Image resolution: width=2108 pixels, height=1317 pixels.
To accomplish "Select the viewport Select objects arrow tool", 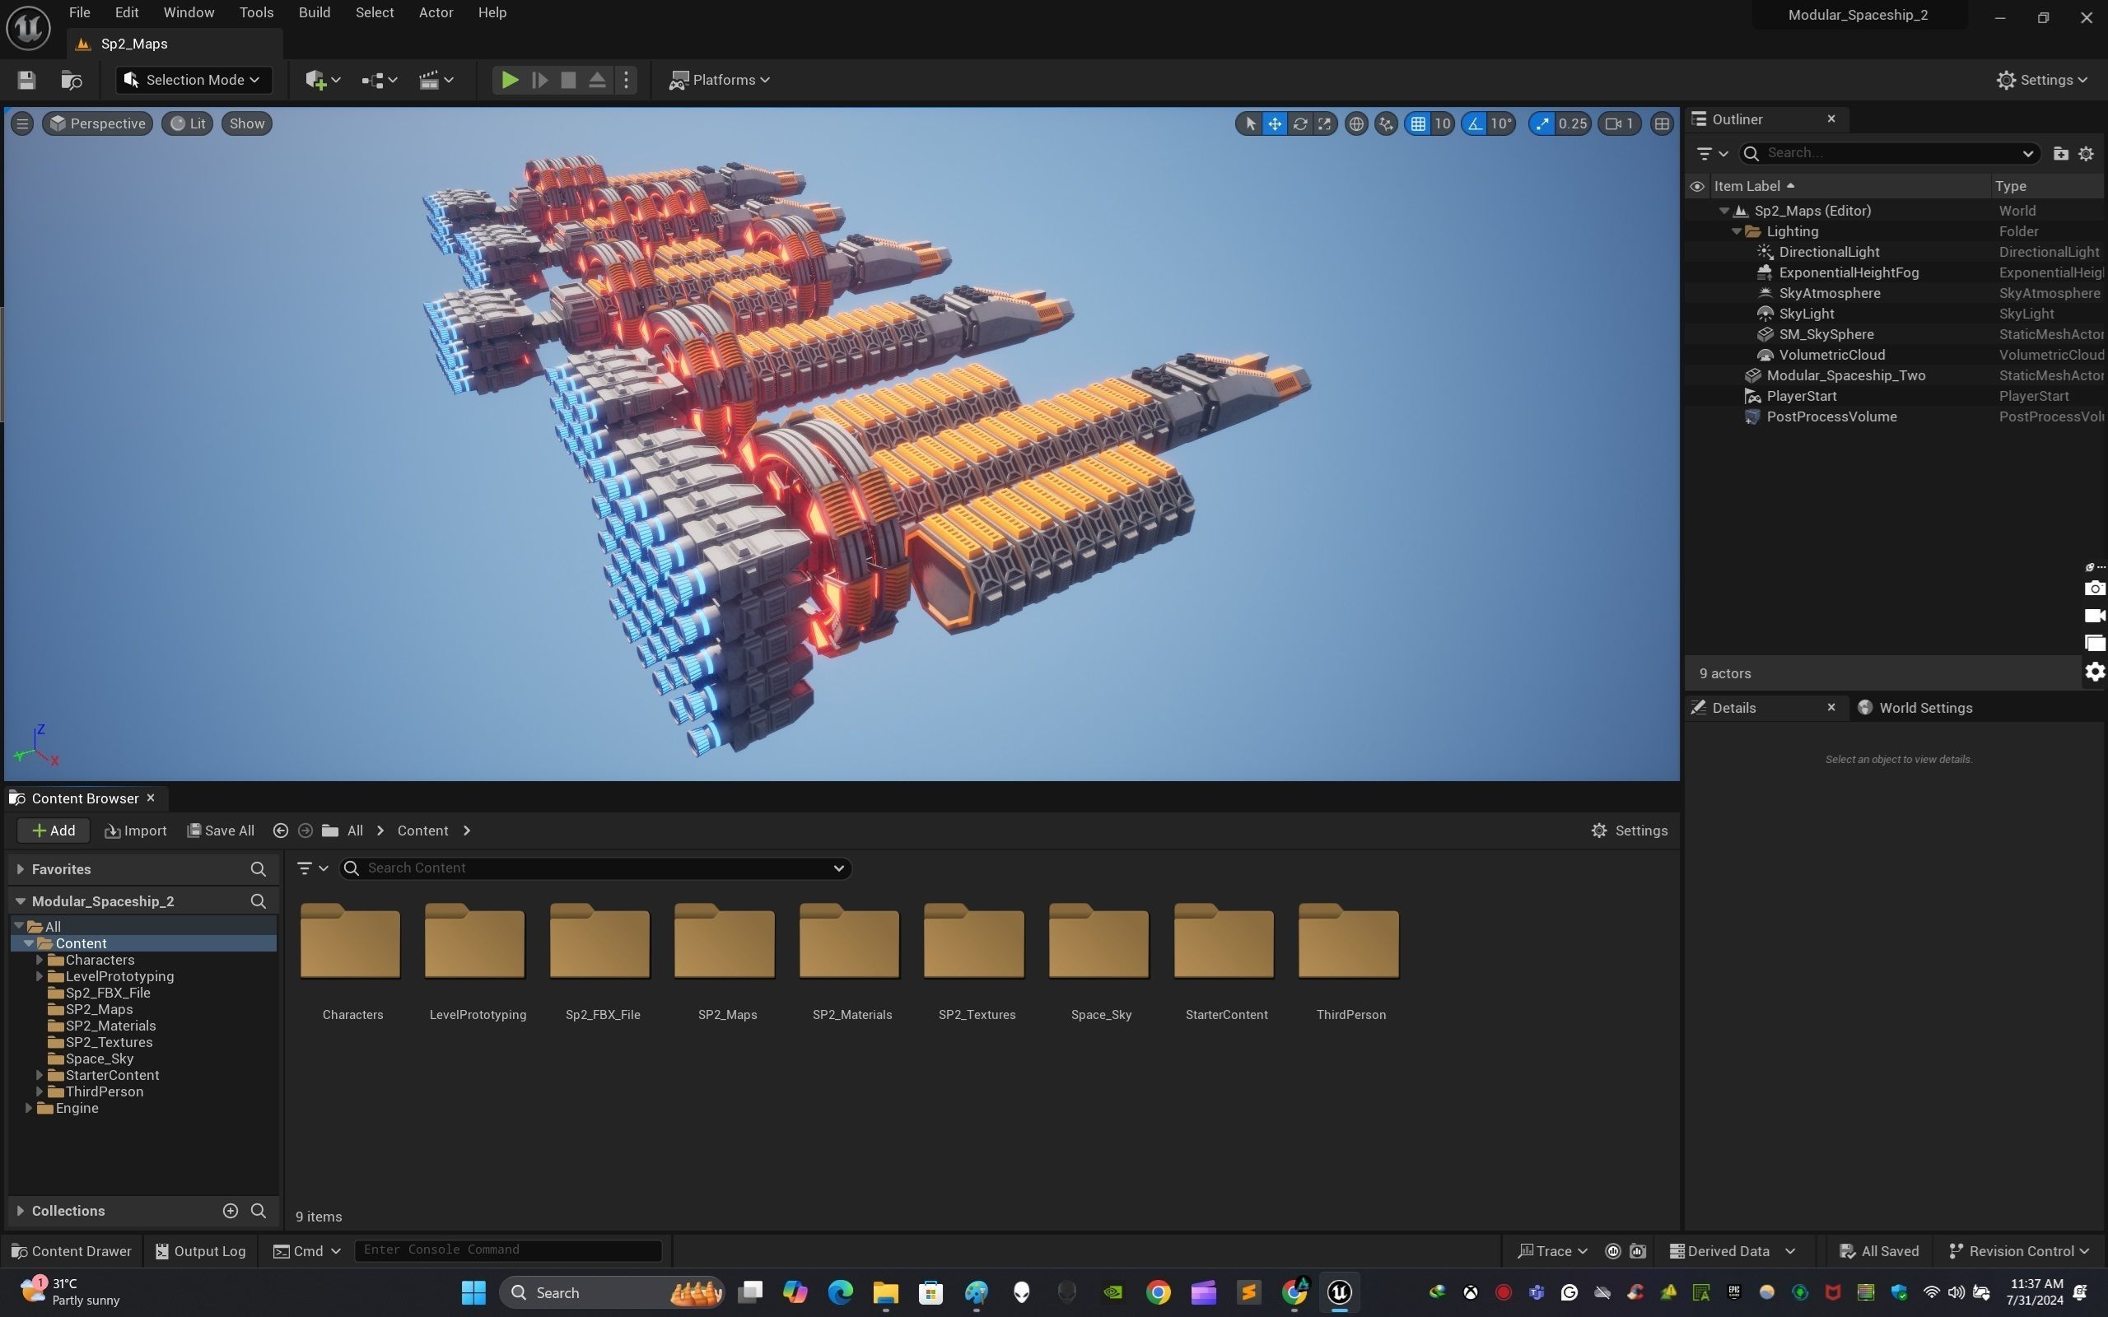I will [x=1250, y=123].
